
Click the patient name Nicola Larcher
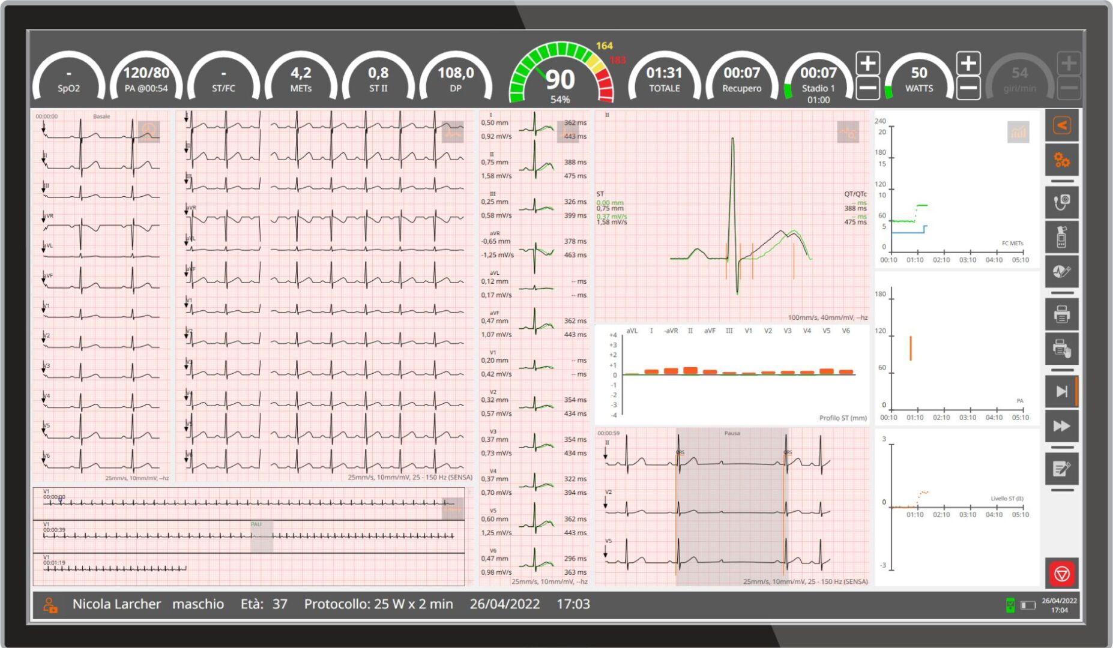point(116,604)
